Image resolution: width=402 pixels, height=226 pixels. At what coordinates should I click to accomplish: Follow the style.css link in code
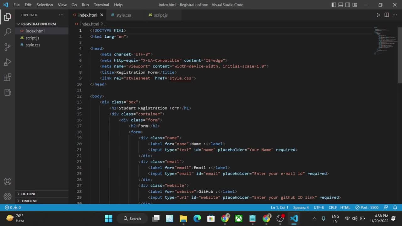(x=180, y=78)
